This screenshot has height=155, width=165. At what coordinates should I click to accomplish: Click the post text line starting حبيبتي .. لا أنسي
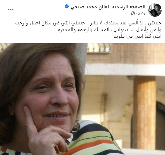coord(88,23)
